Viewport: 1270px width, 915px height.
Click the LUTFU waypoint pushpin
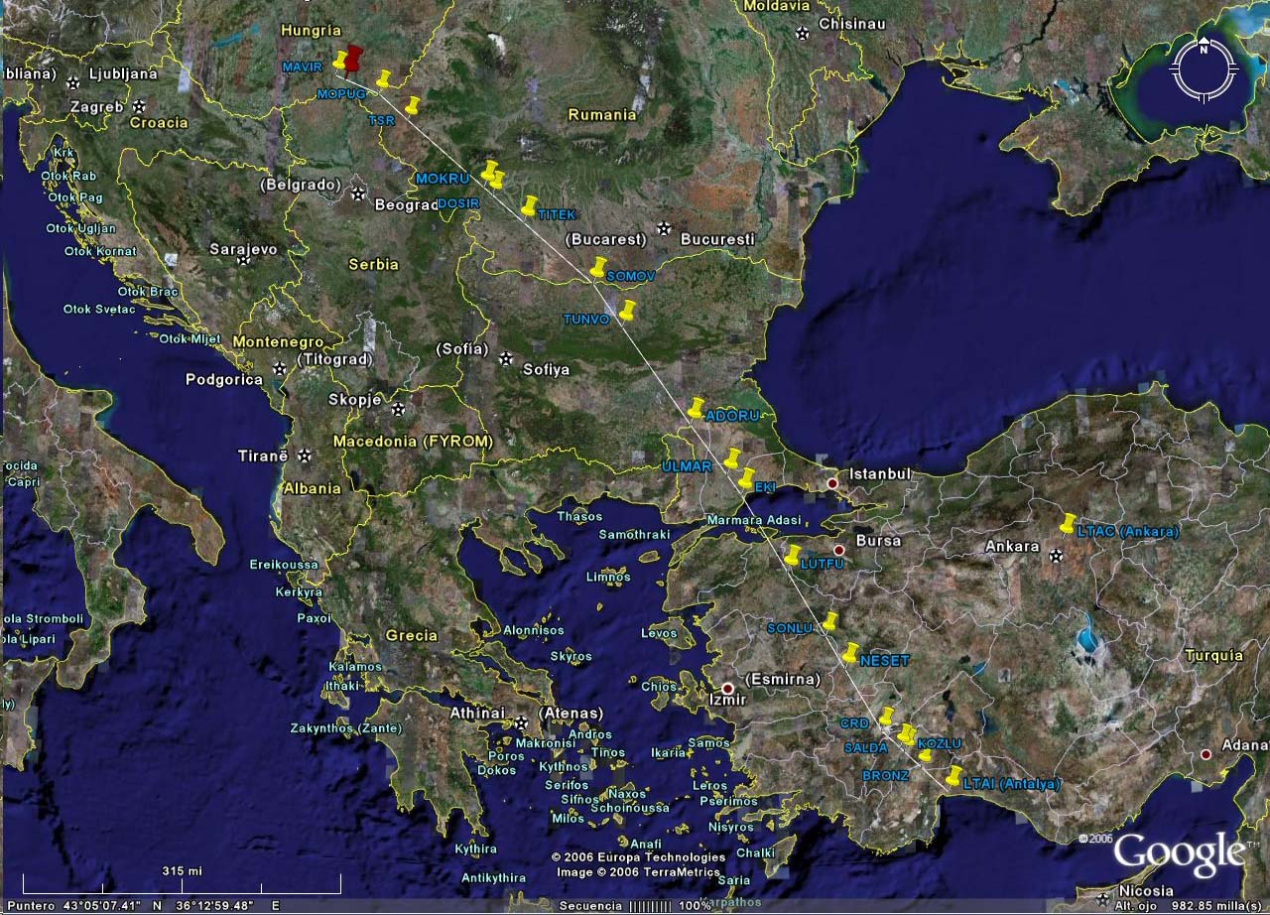coord(792,555)
